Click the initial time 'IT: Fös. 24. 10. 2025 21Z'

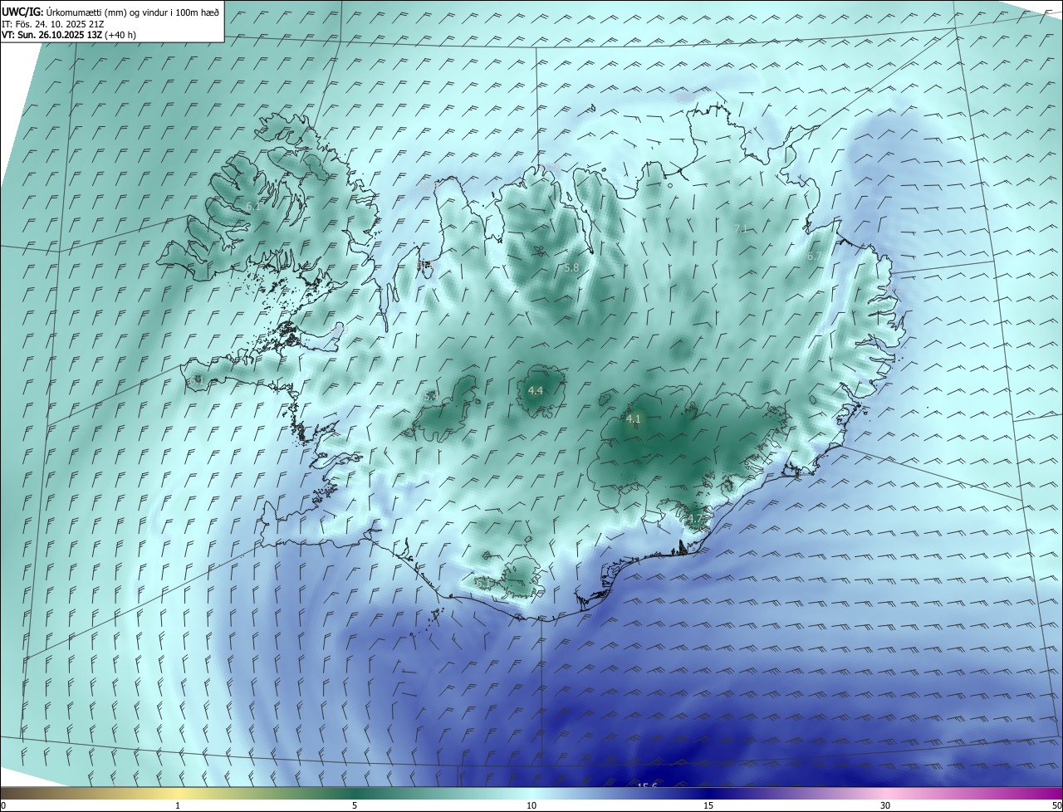tap(55, 23)
